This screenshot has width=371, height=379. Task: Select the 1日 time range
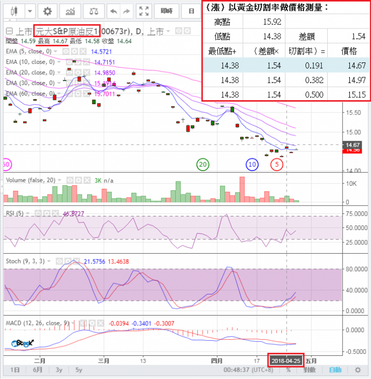(15, 370)
